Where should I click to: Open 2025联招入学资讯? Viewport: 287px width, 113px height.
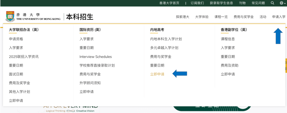(x=24, y=57)
